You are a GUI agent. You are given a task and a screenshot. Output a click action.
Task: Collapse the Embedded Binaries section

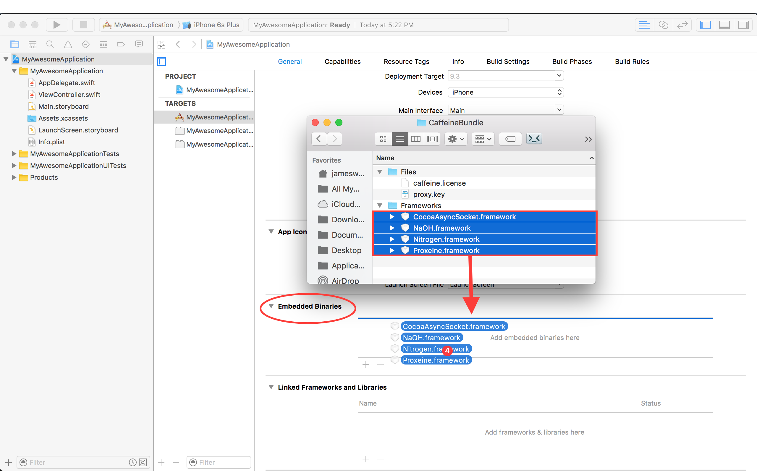click(x=271, y=306)
